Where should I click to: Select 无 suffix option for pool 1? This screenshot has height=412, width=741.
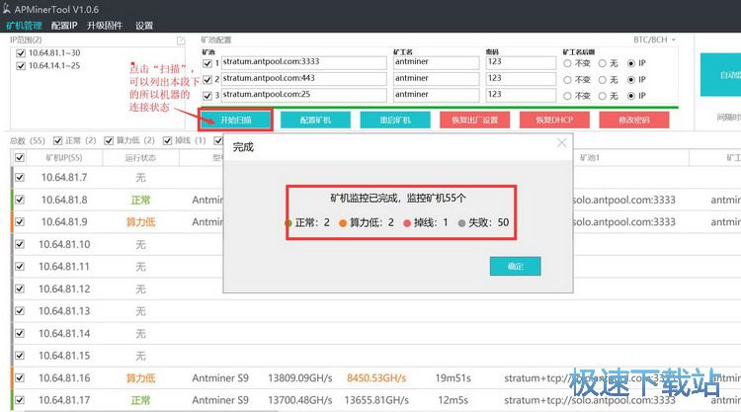tap(603, 63)
